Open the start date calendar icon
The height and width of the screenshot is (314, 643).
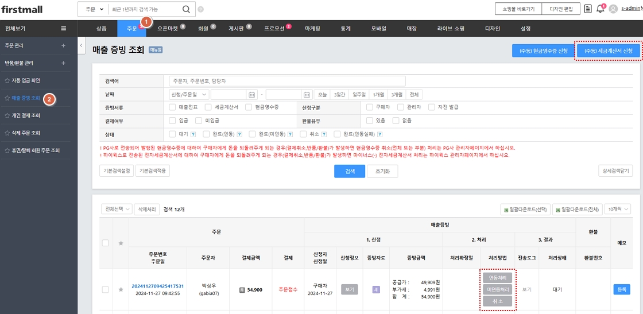252,95
